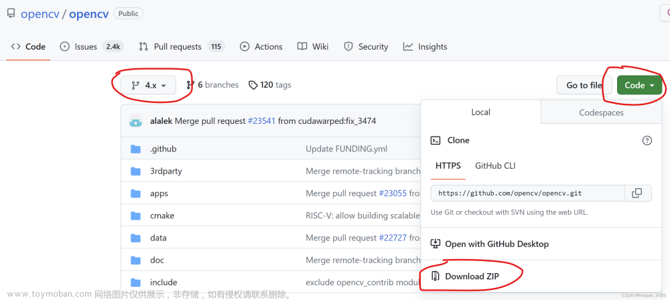Open pull request #22727 link in data row
Image resolution: width=670 pixels, height=300 pixels.
click(x=392, y=238)
